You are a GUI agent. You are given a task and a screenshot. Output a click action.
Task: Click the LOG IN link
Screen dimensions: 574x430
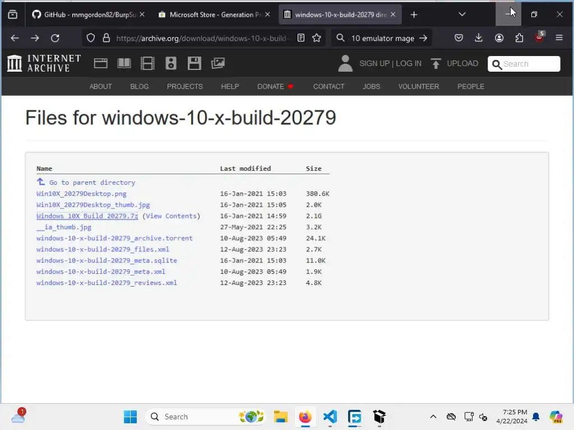coord(409,64)
